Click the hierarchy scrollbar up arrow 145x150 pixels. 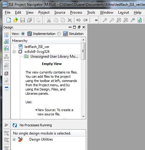click(83, 40)
